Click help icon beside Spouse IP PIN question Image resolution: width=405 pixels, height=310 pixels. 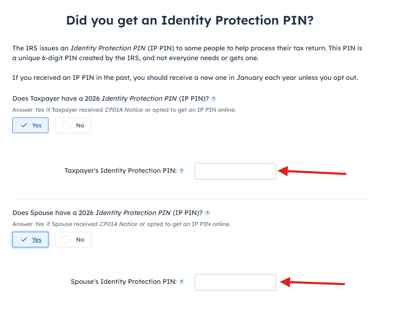[207, 213]
